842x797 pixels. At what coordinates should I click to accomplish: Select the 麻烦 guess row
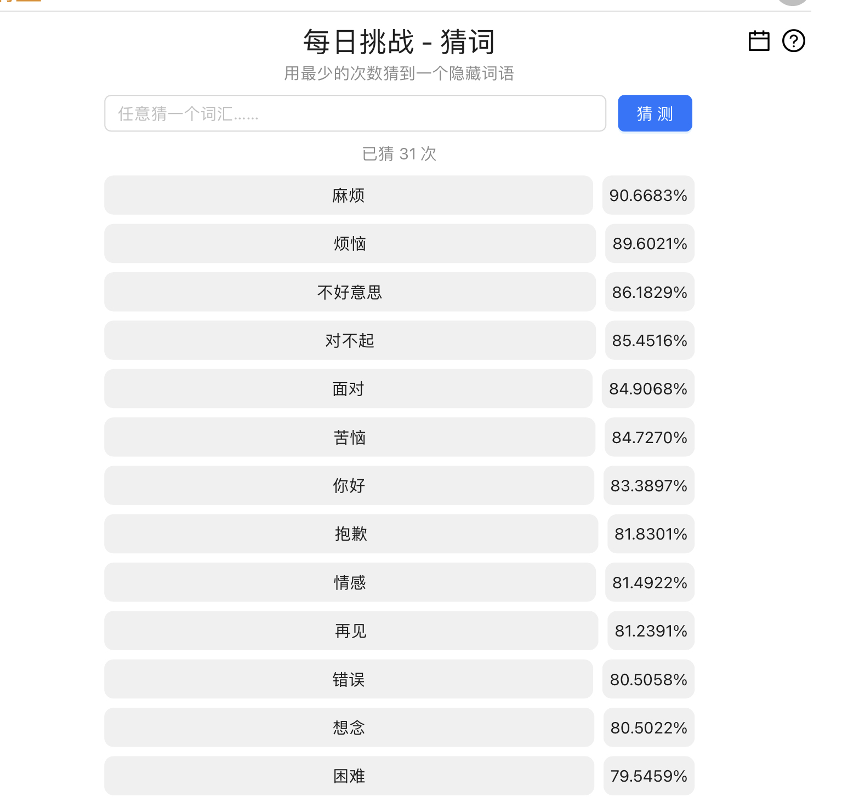pos(348,196)
